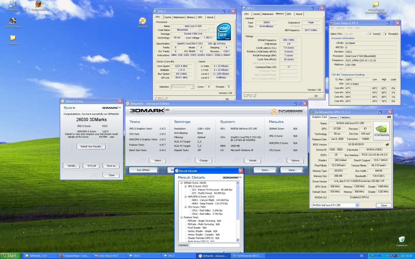
Task: Click To Excel in 3DMark Score window
Action: tap(92, 166)
